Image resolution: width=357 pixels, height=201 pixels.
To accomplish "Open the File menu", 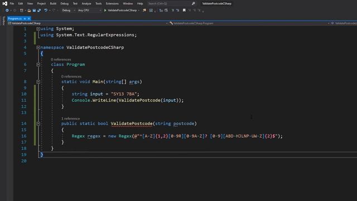I will (12, 3).
